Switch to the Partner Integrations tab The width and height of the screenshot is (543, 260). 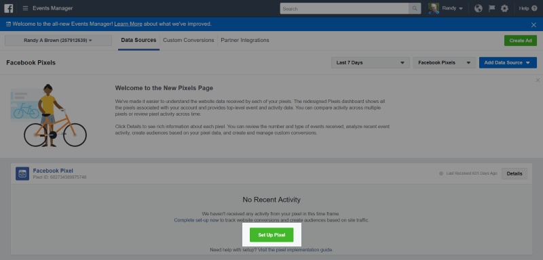(x=245, y=41)
